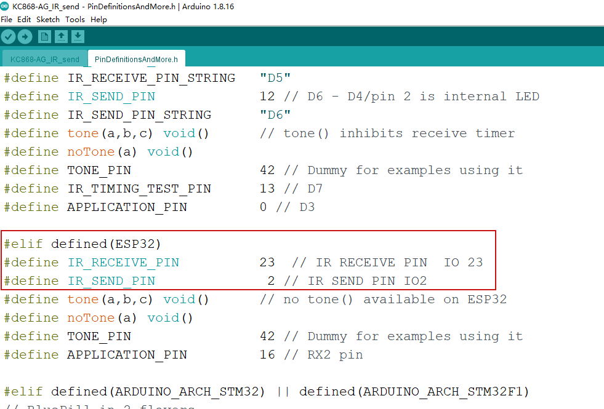
Task: Click the ARDUINO_ARCH_STM32 line at bottom
Action: click(x=185, y=391)
